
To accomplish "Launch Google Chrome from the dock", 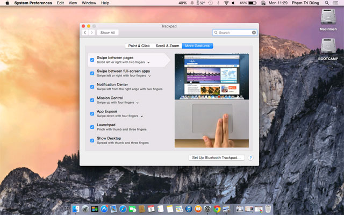I will (217, 209).
